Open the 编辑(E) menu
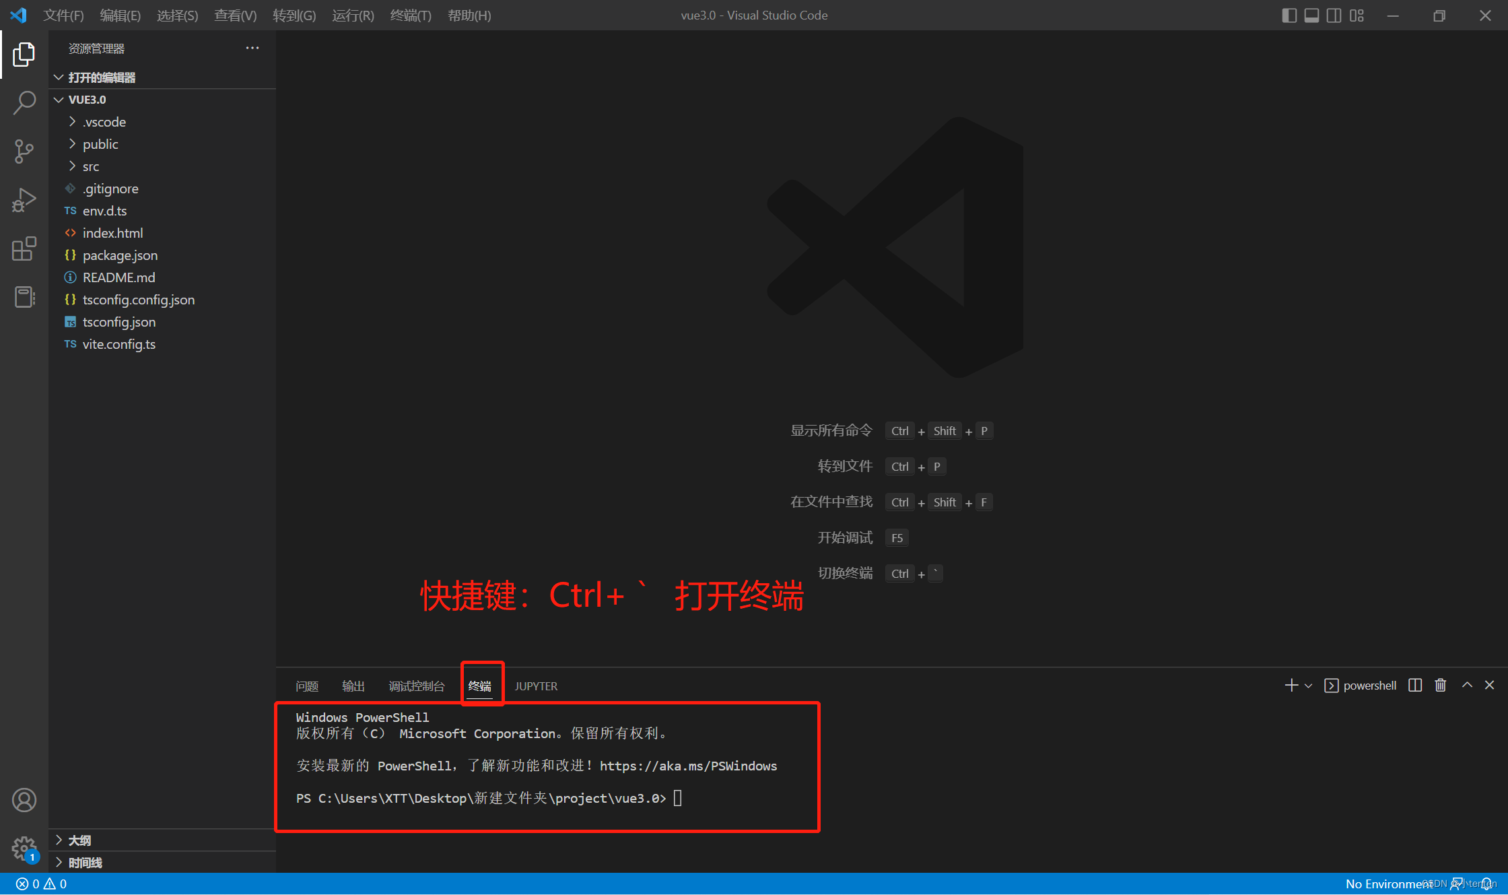Image resolution: width=1508 pixels, height=895 pixels. point(121,15)
